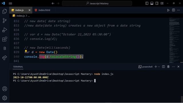The width and height of the screenshot is (183, 103).
Task: Click the B extension icon in activity bar
Action: pyautogui.click(x=5, y=48)
